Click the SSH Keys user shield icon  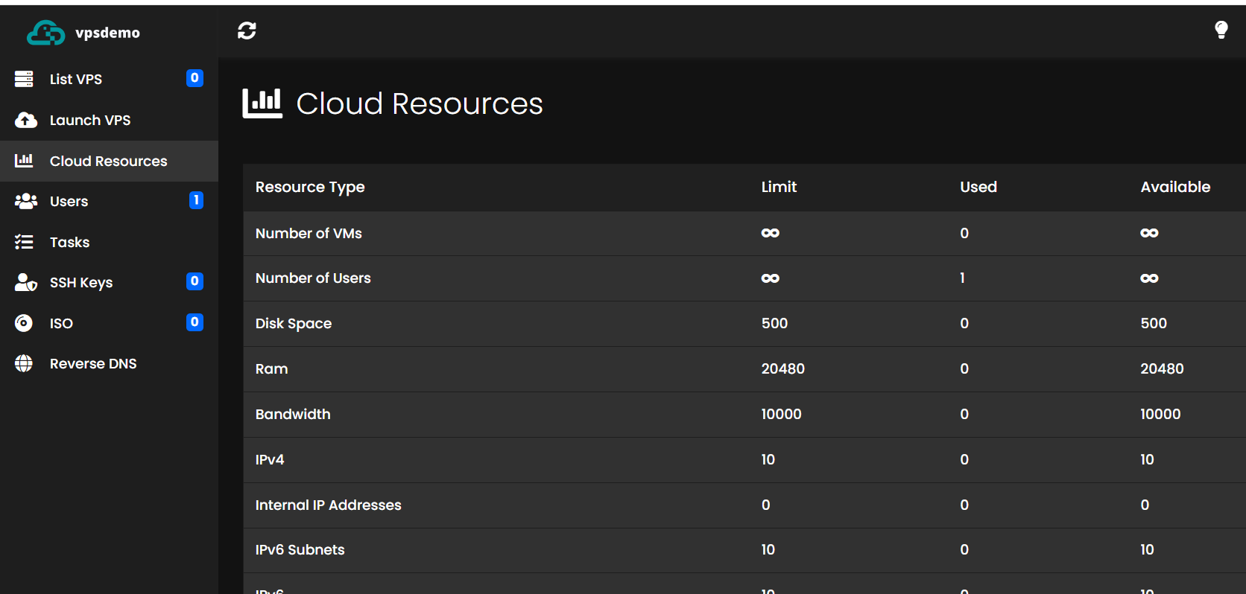pyautogui.click(x=26, y=282)
